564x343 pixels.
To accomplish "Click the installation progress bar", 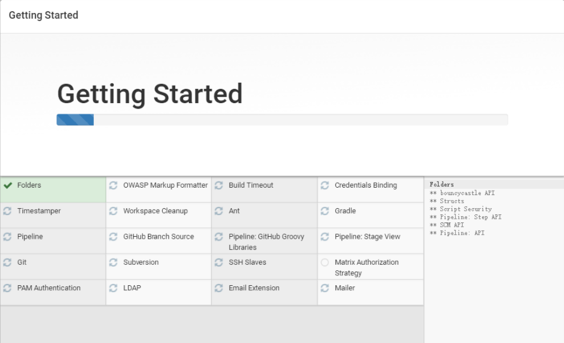I will (x=283, y=120).
